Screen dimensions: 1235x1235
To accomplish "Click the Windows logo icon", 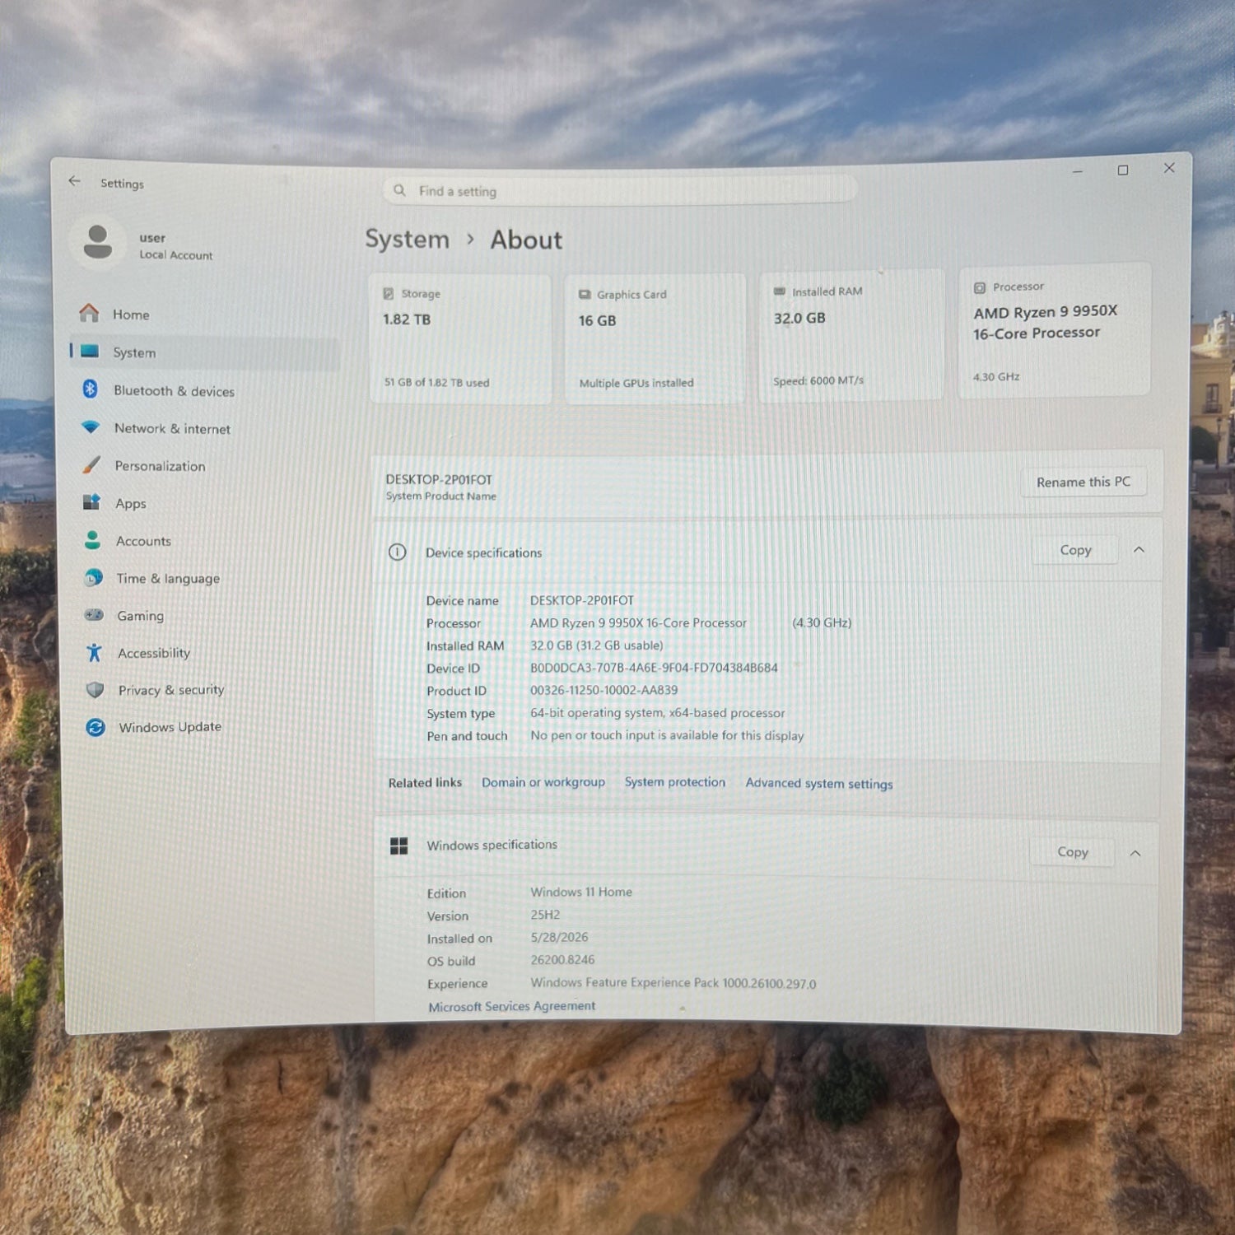I will (399, 846).
